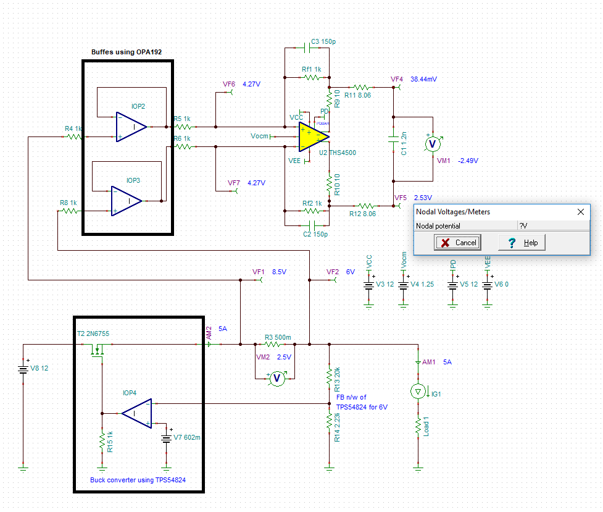Click the VF5 2.53V voltage label
The width and height of the screenshot is (603, 512).
coord(414,198)
